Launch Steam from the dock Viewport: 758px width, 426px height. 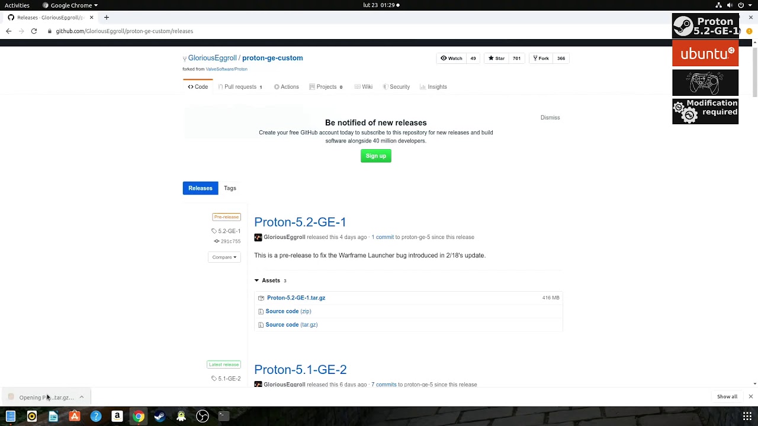160,417
